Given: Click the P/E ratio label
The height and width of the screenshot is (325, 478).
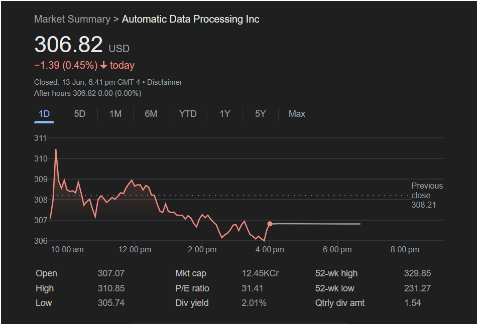Looking at the screenshot, I should tap(192, 288).
